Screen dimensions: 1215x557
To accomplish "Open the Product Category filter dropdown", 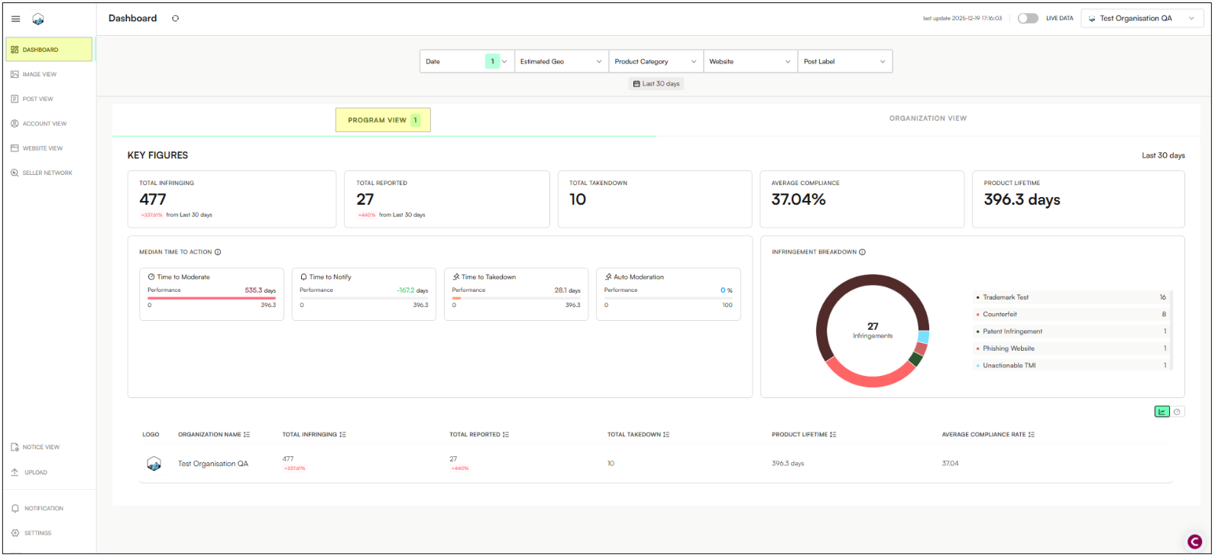I will click(x=656, y=62).
